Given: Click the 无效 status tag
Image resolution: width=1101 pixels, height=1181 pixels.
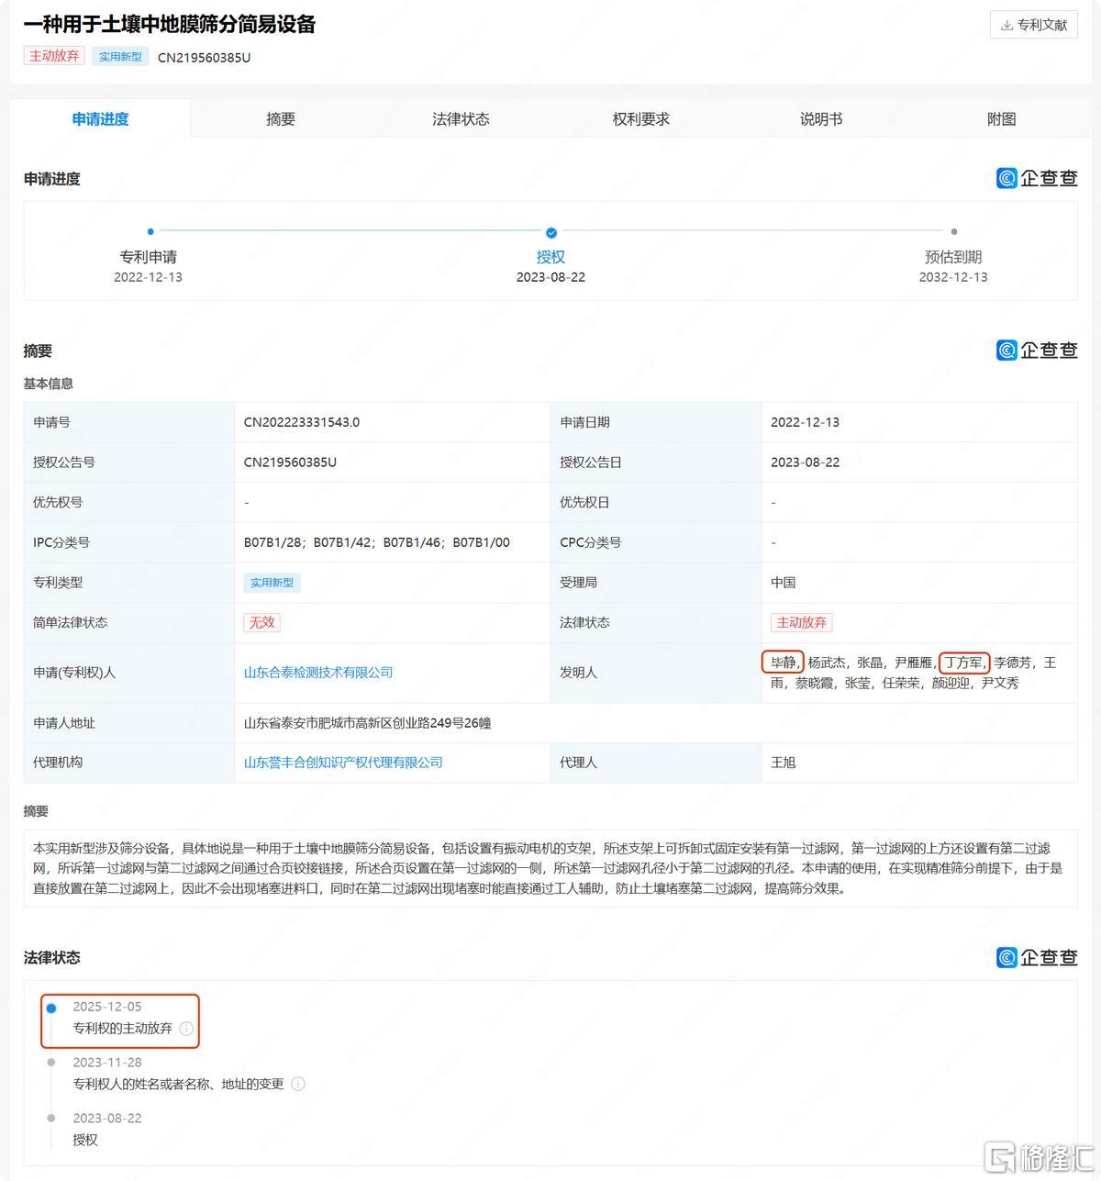Looking at the screenshot, I should coord(261,622).
